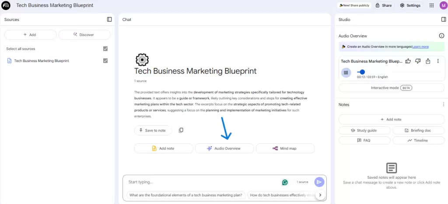Pause the audio overview playback
This screenshot has width=448, height=204.
346,73
